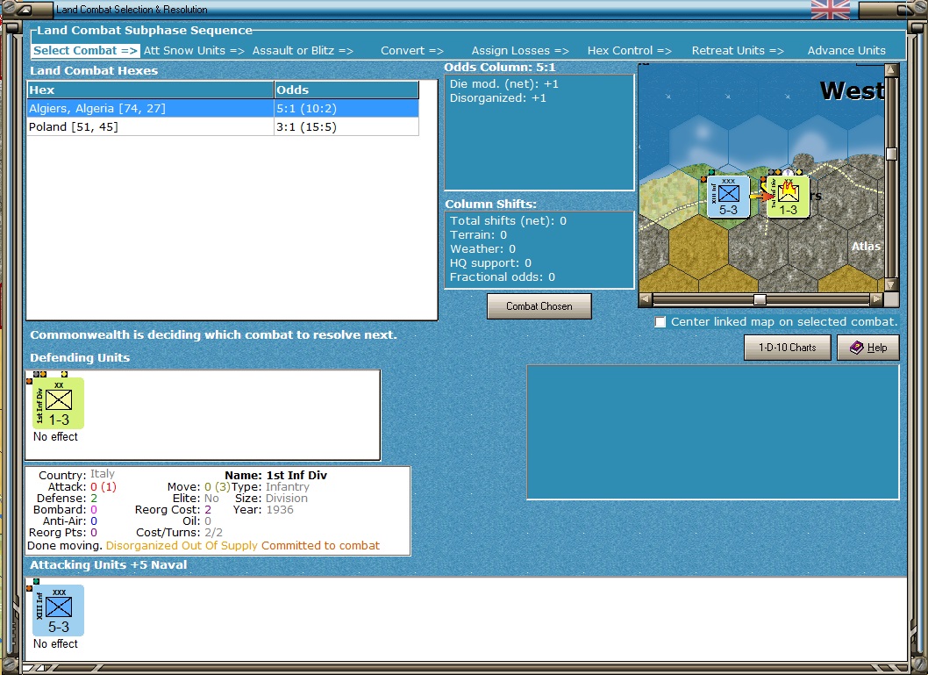
Task: Click the map horizontal scrollbar thumb
Action: [x=760, y=299]
